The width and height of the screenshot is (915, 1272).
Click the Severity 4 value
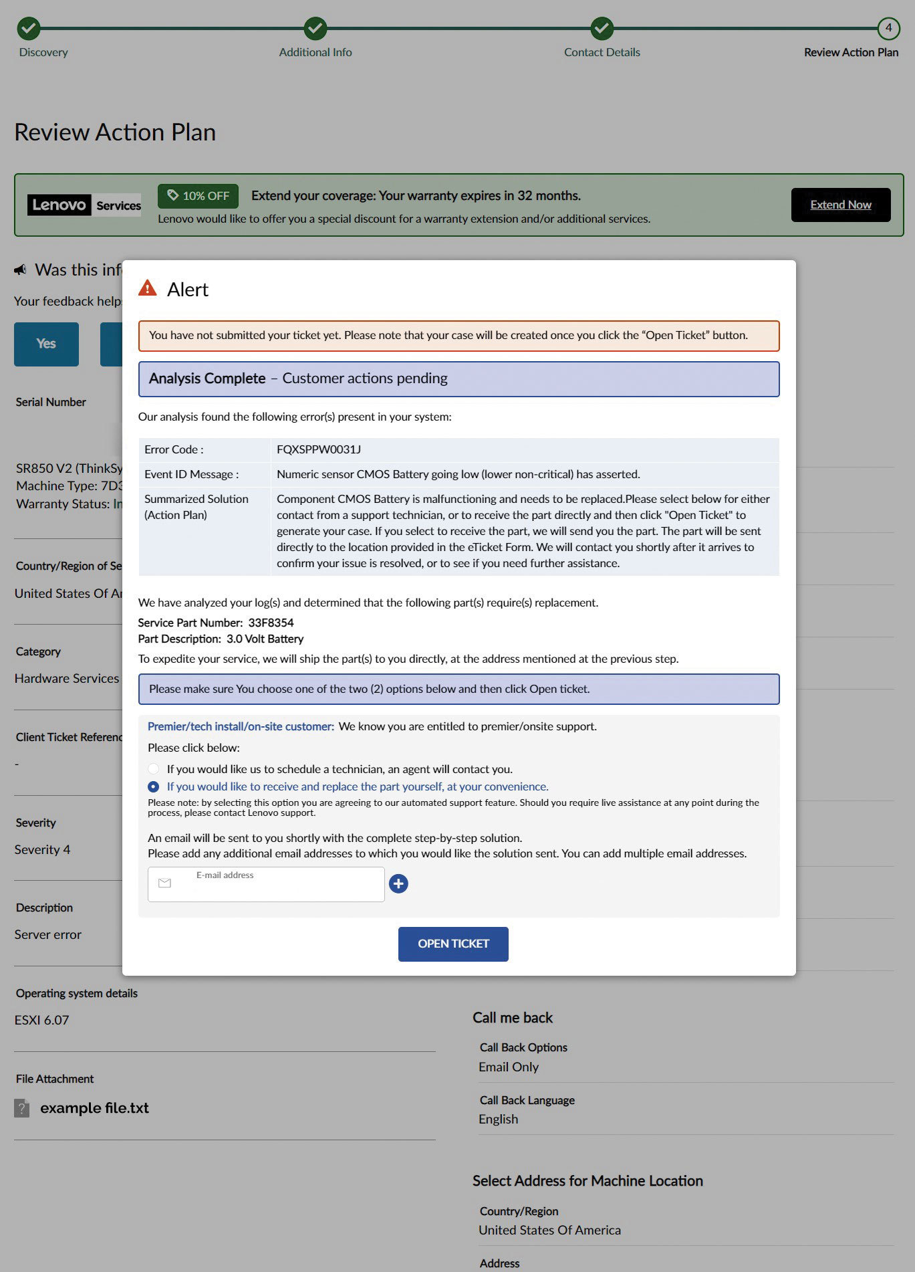click(42, 849)
